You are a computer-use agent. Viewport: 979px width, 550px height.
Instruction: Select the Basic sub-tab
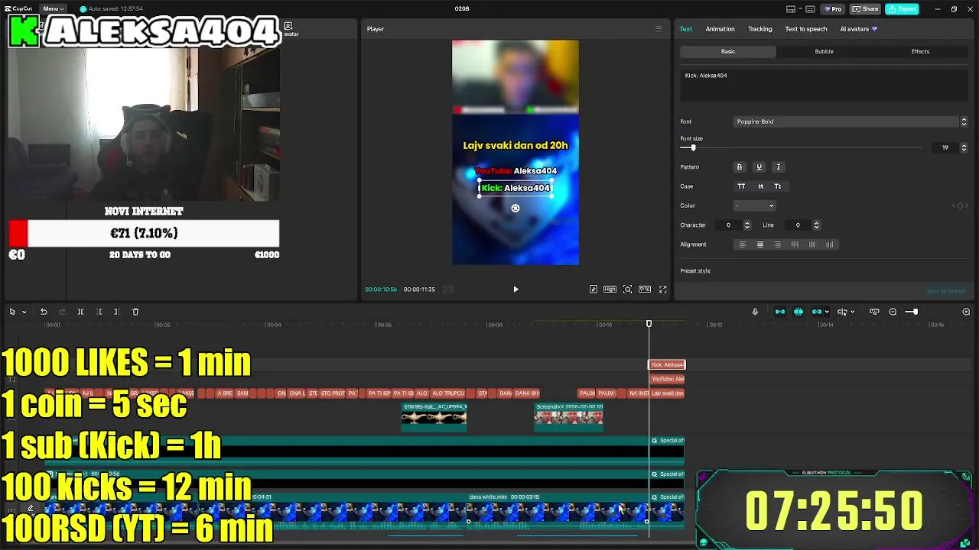[728, 51]
